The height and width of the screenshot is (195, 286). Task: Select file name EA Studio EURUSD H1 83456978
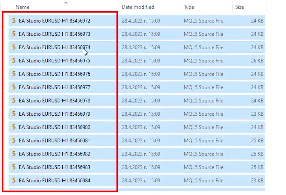point(55,101)
